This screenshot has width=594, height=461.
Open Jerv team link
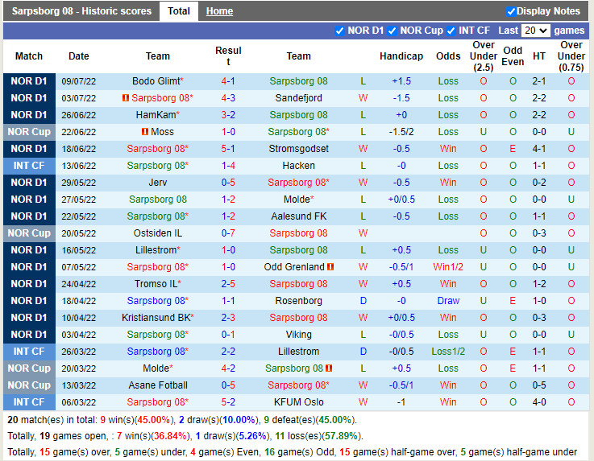click(x=158, y=183)
